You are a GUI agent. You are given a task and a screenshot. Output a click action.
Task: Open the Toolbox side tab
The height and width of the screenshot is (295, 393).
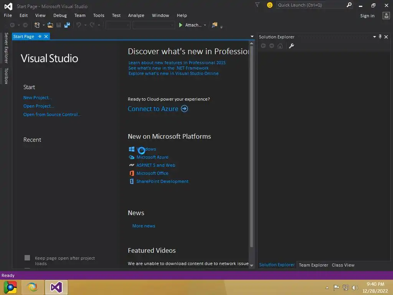6,76
